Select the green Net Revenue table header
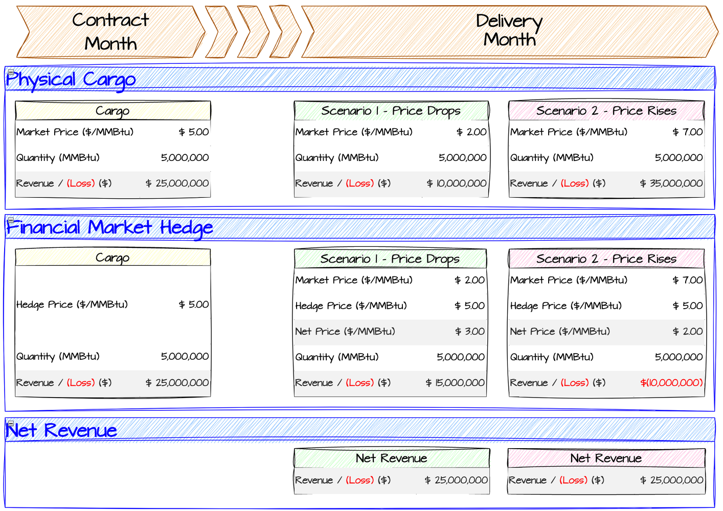 [x=391, y=458]
